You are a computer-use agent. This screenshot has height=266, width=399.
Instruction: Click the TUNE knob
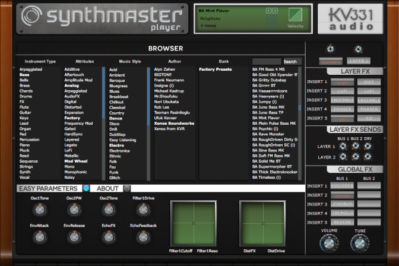[x=360, y=243]
